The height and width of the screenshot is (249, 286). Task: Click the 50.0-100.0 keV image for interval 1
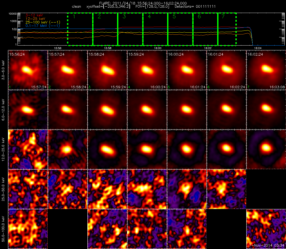click(28, 229)
